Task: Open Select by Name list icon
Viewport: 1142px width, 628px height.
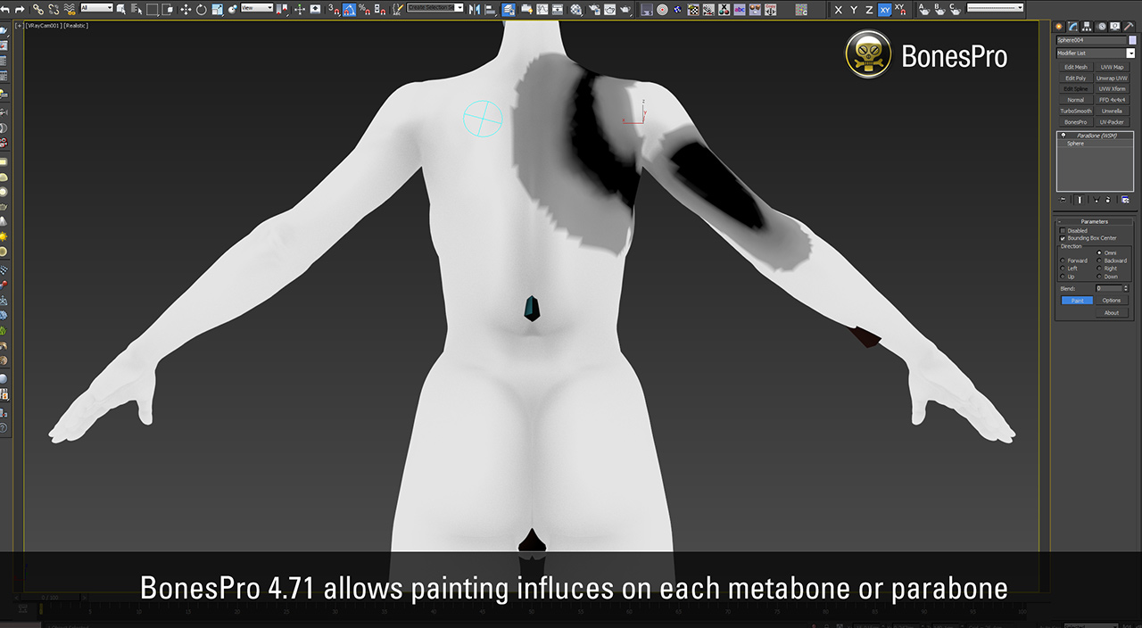Action: [136, 9]
